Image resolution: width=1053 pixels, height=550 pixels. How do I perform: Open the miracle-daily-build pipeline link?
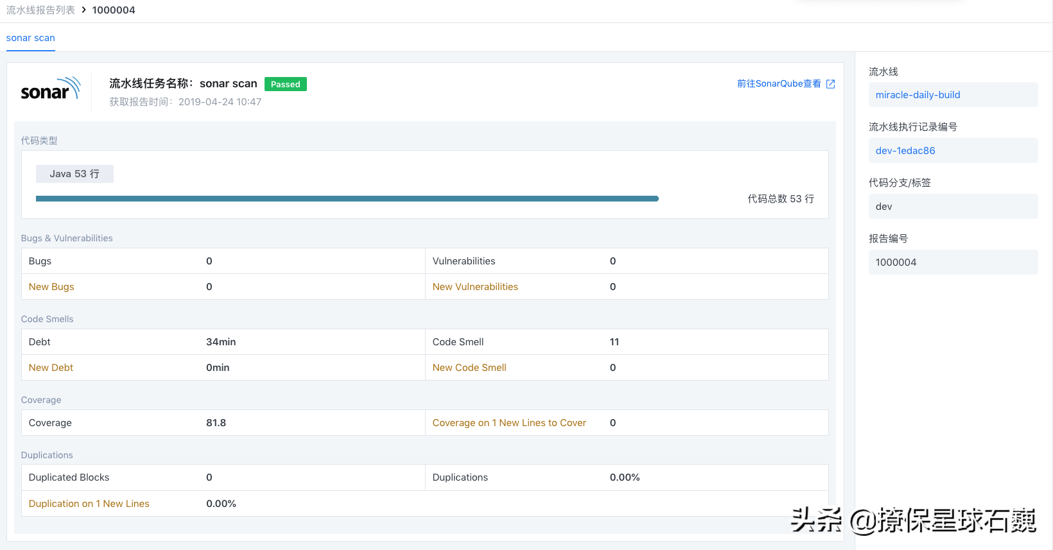(918, 95)
